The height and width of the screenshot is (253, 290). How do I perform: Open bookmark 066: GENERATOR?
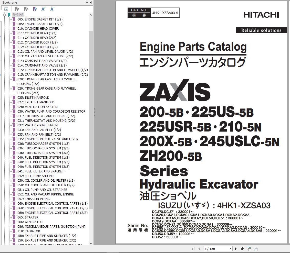[30, 222]
